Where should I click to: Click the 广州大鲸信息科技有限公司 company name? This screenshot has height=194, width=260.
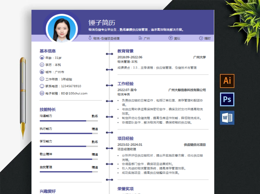coord(187,90)
